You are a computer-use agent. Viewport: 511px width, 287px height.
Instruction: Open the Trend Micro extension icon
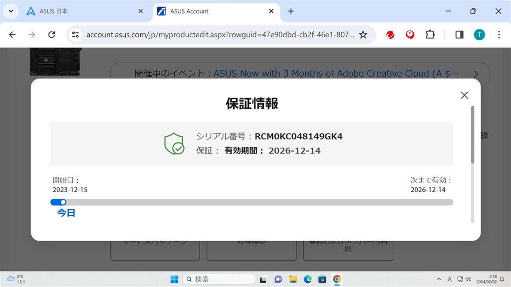click(x=390, y=34)
